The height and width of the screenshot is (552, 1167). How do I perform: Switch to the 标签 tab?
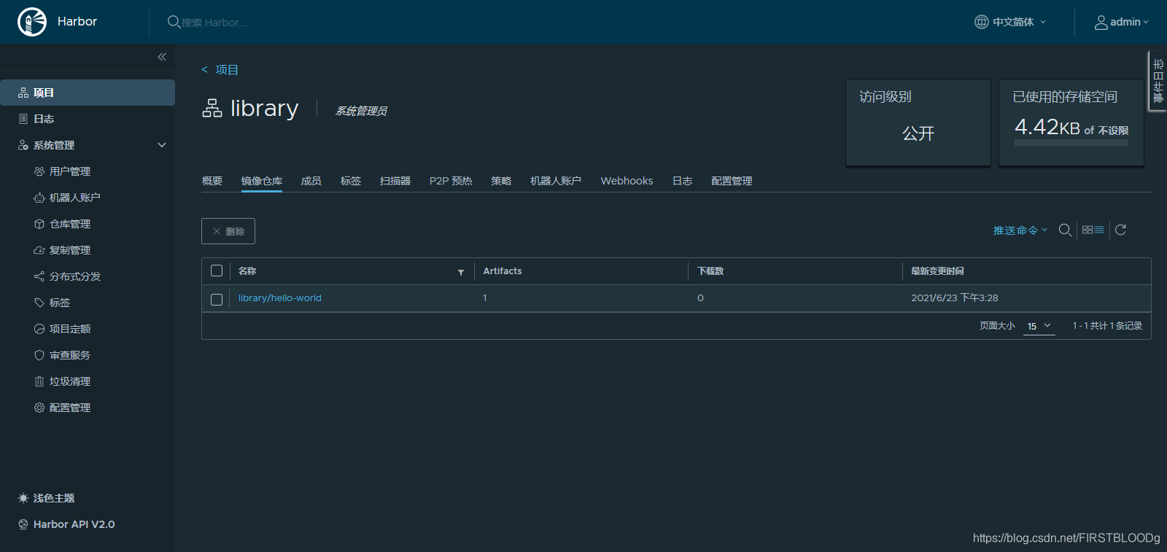tap(351, 181)
